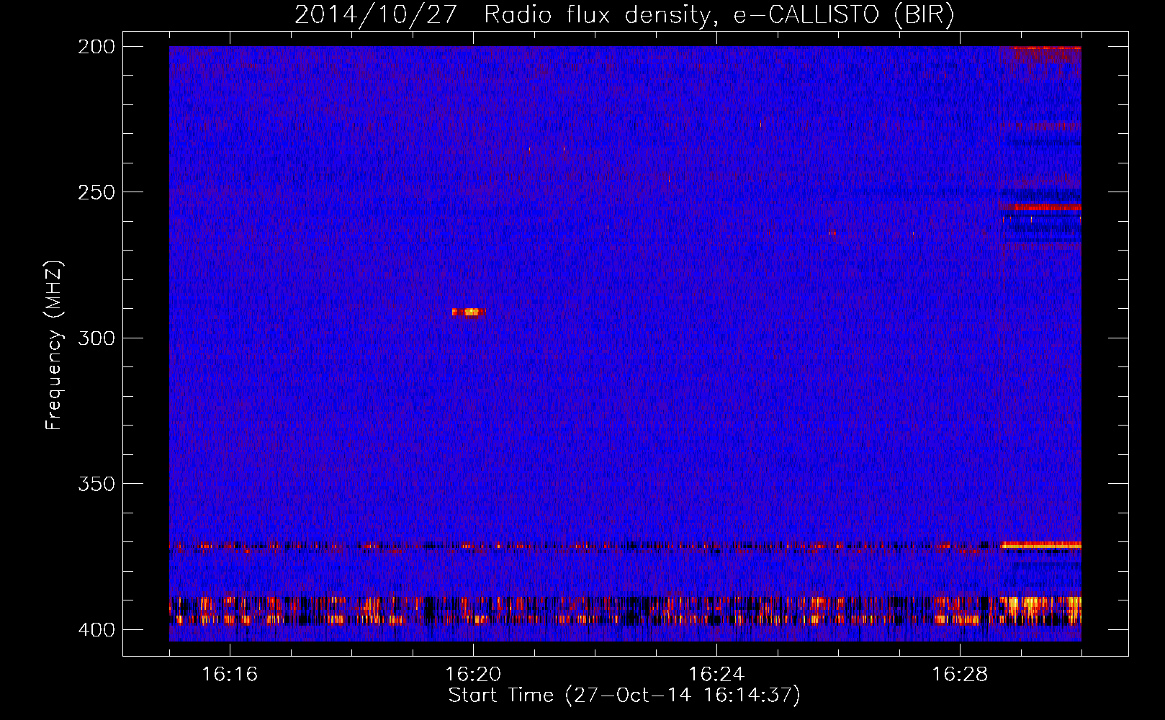Viewport: 1165px width, 720px height.
Task: Click the plot title "2014/10/27 Radio flux density, e-CALLISTO (BIR)"
Action: (x=624, y=15)
